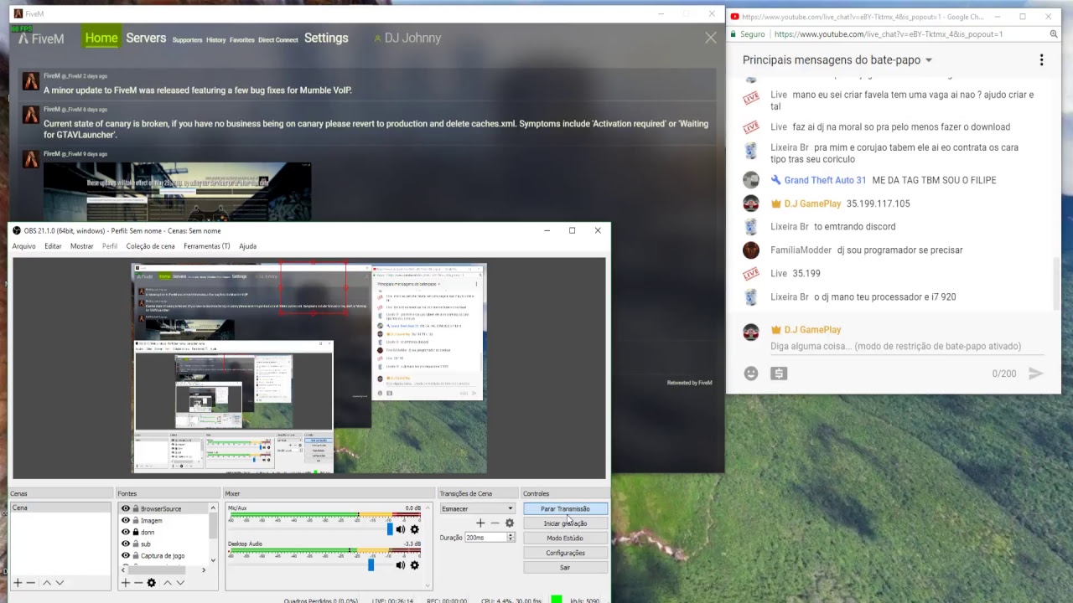Open Editar menu in OBS

[53, 246]
